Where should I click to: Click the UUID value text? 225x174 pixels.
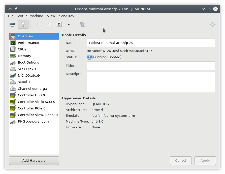[119, 51]
